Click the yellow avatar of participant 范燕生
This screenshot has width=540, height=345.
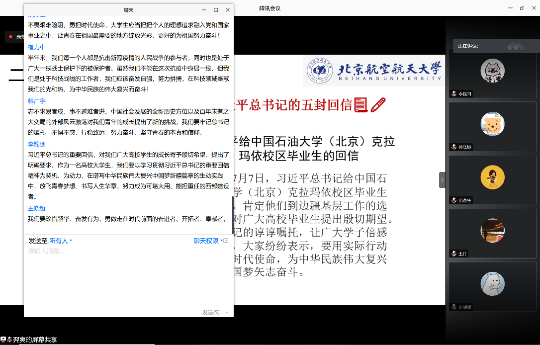pyautogui.click(x=492, y=177)
